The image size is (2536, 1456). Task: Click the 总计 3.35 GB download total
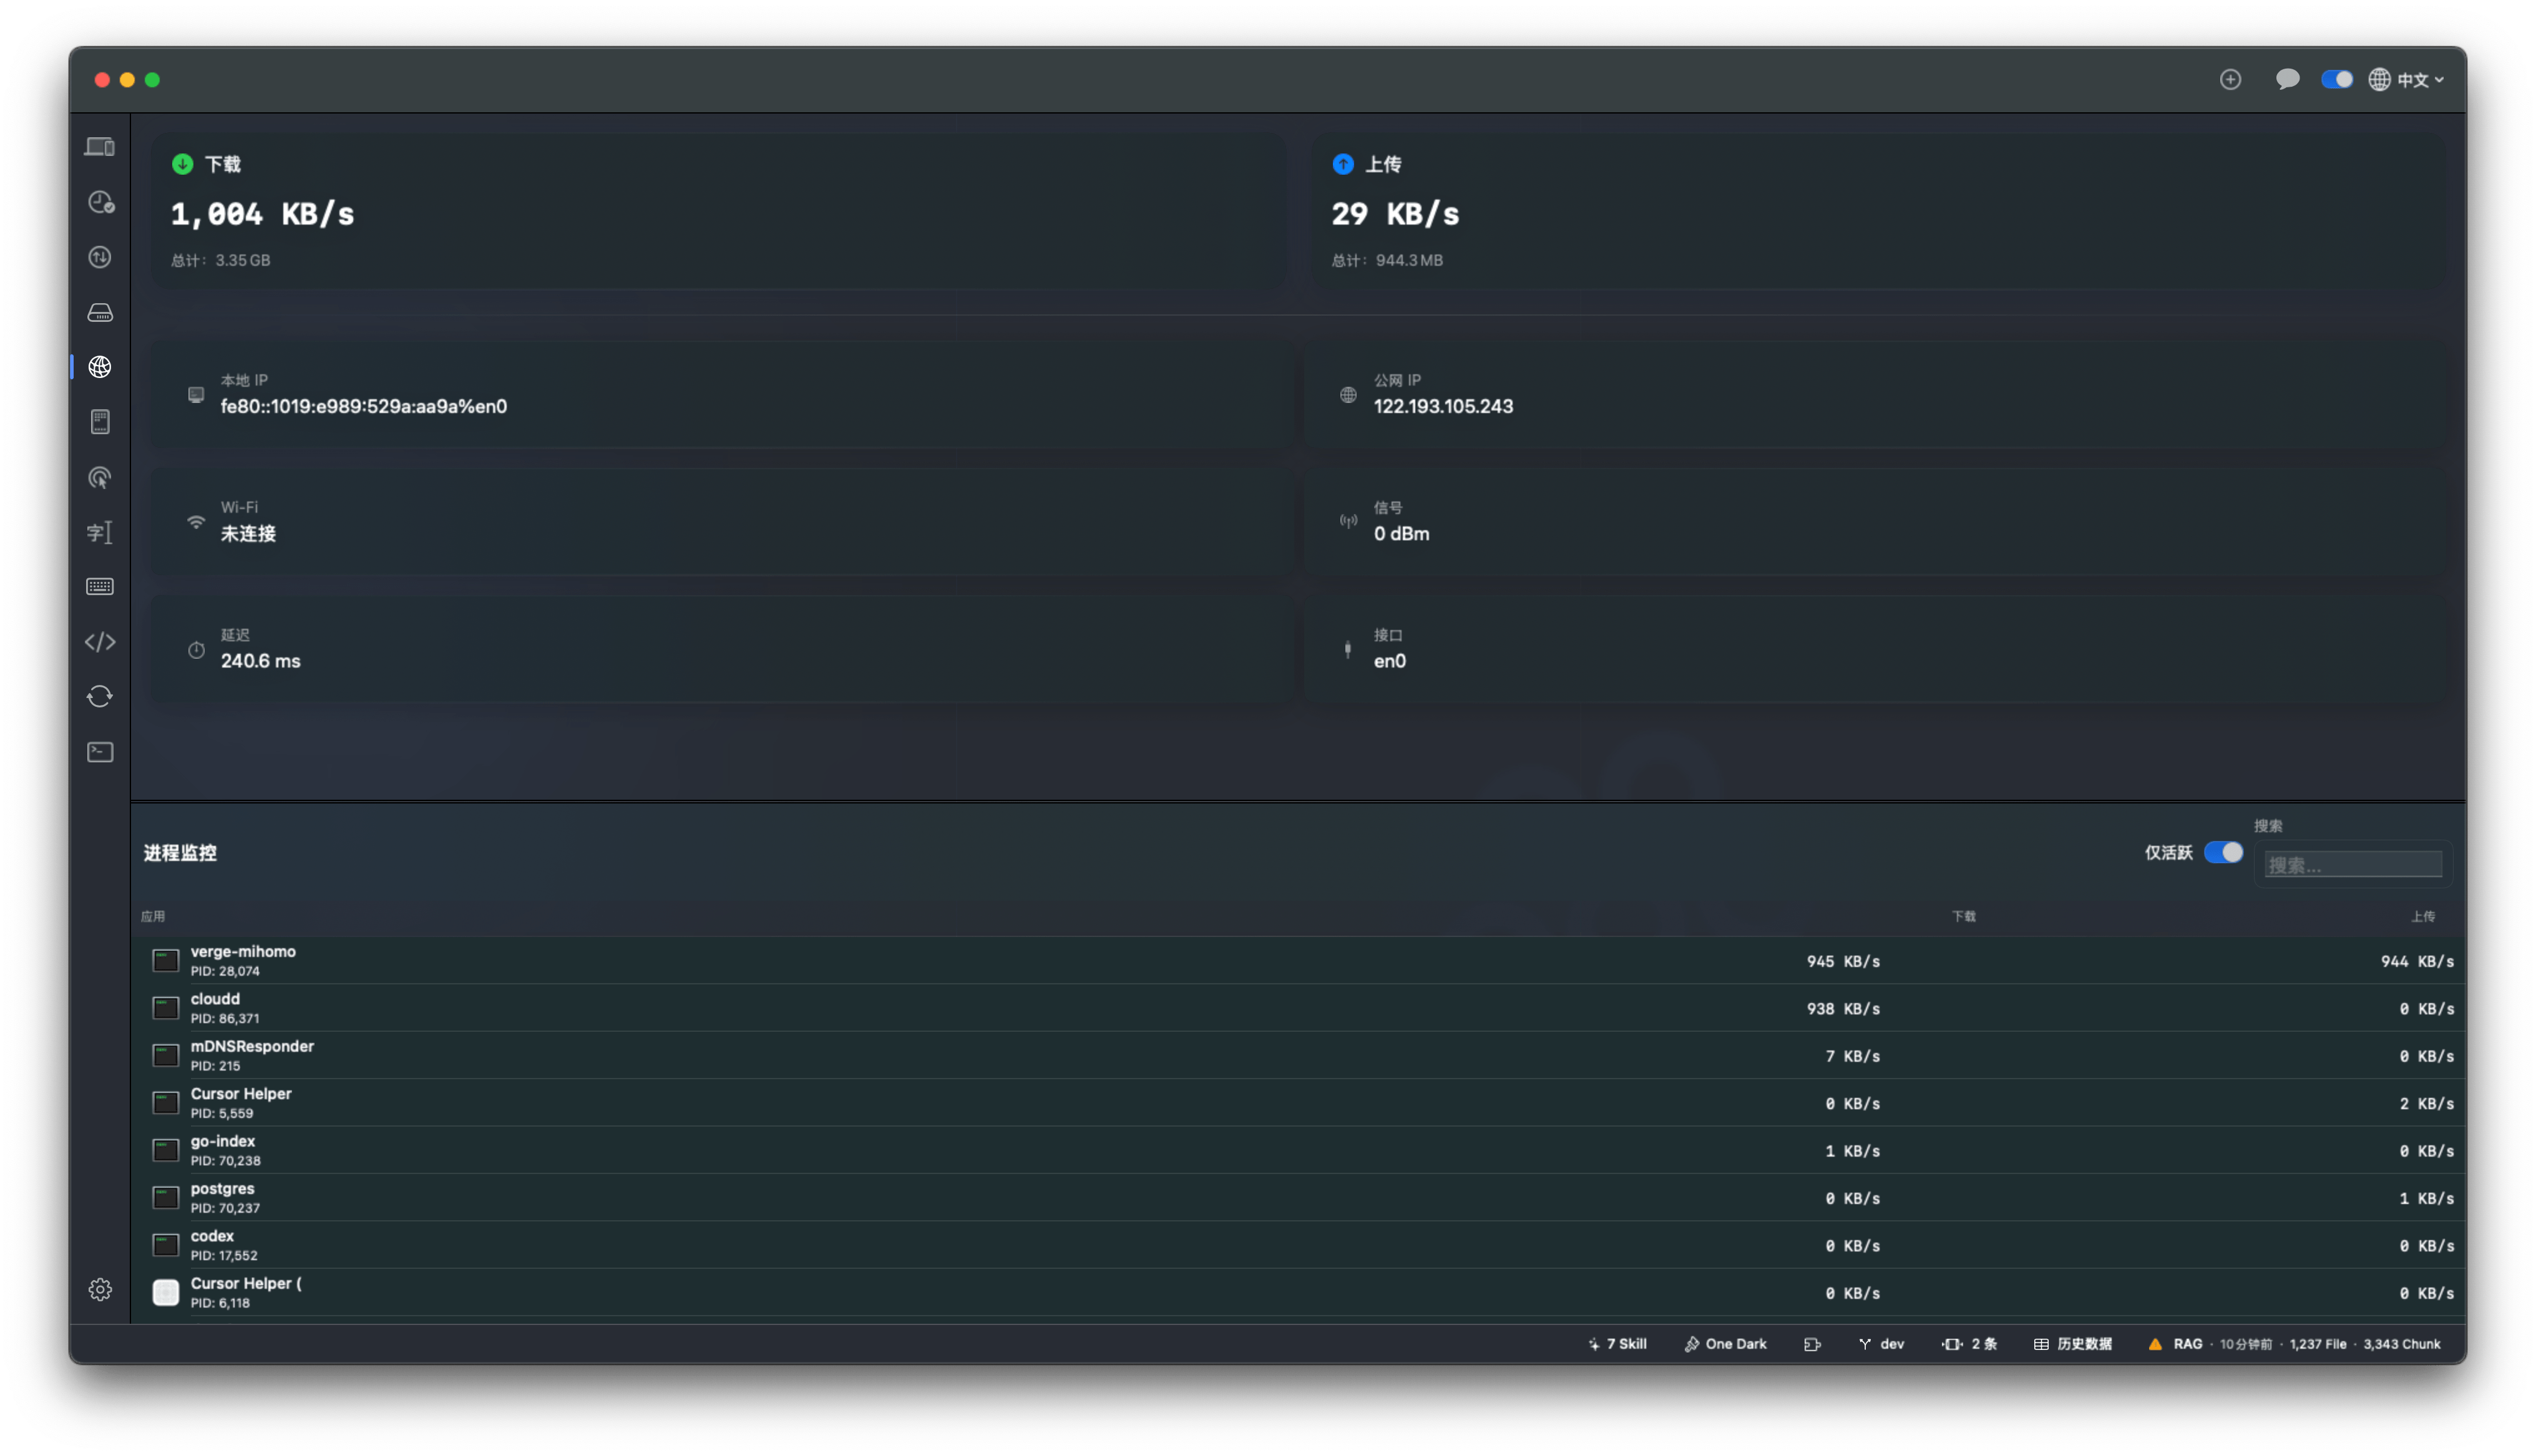[220, 260]
